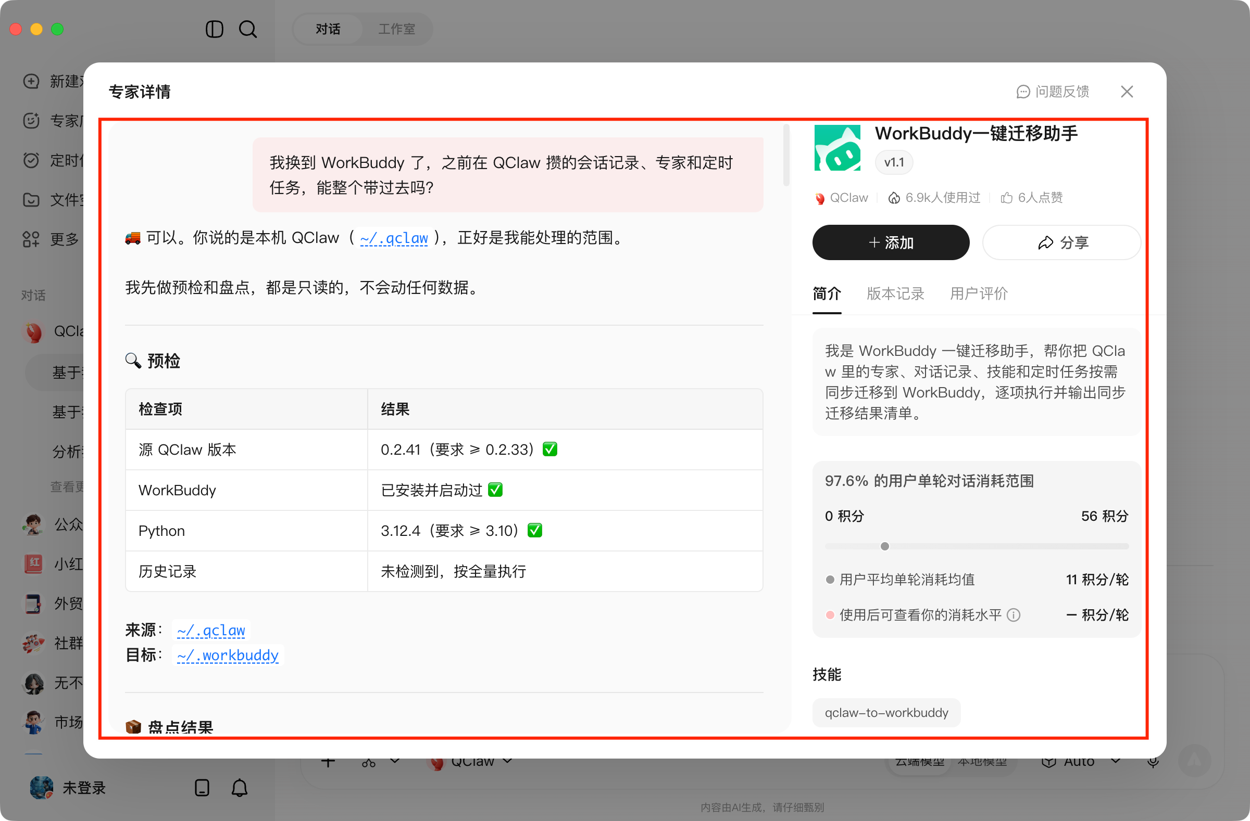Click the v1.1 version badge
This screenshot has height=821, width=1250.
(x=894, y=162)
